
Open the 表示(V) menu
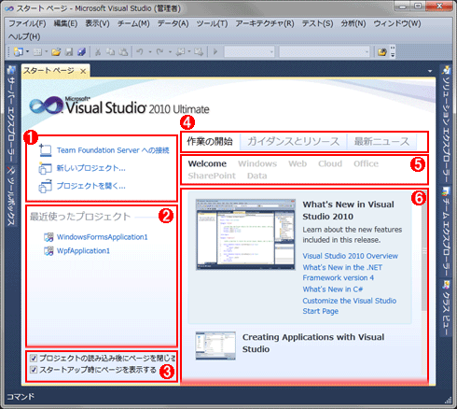click(x=97, y=23)
